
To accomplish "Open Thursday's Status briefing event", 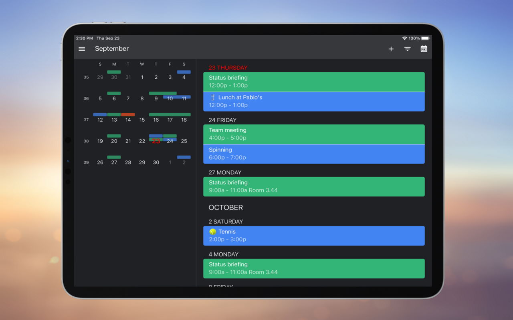I will point(313,82).
